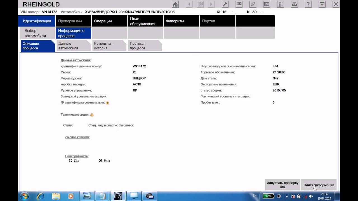Go to the home screen icon
Image resolution: width=358 pixels, height=201 pixels.
click(175, 4)
